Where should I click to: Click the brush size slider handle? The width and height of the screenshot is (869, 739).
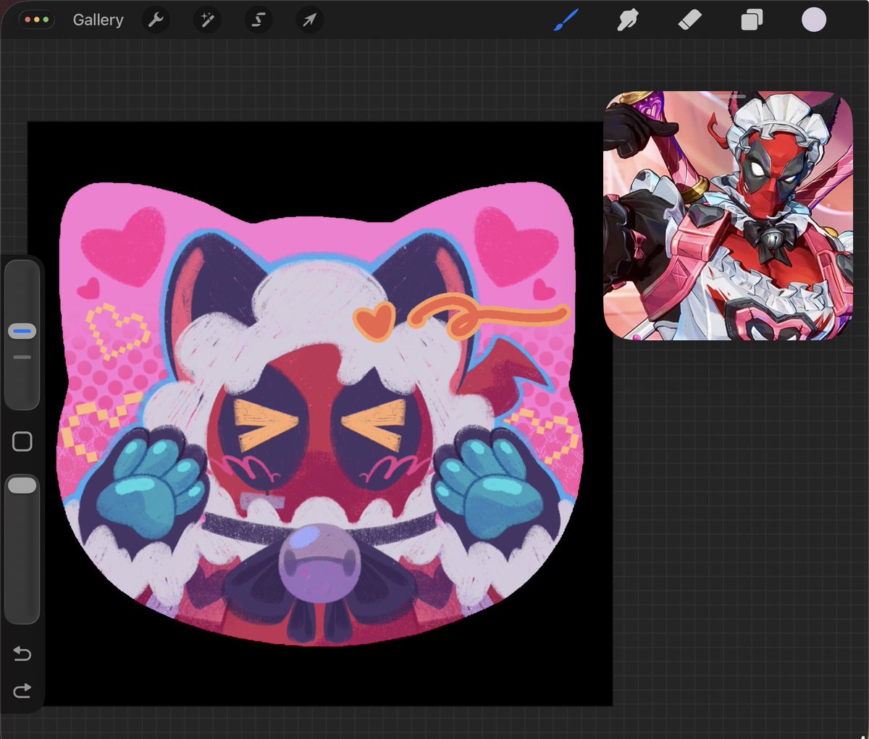22,332
